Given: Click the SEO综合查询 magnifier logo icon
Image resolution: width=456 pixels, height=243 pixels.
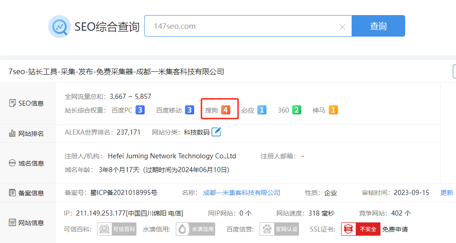Looking at the screenshot, I should point(60,27).
